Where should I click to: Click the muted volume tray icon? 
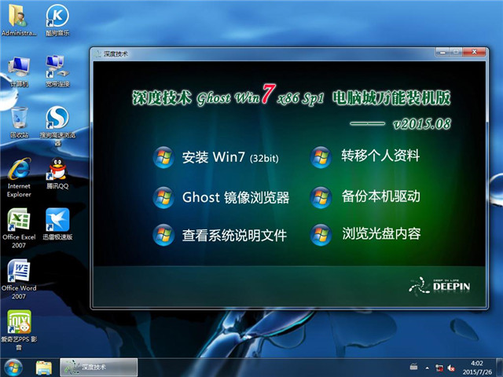tap(451, 368)
